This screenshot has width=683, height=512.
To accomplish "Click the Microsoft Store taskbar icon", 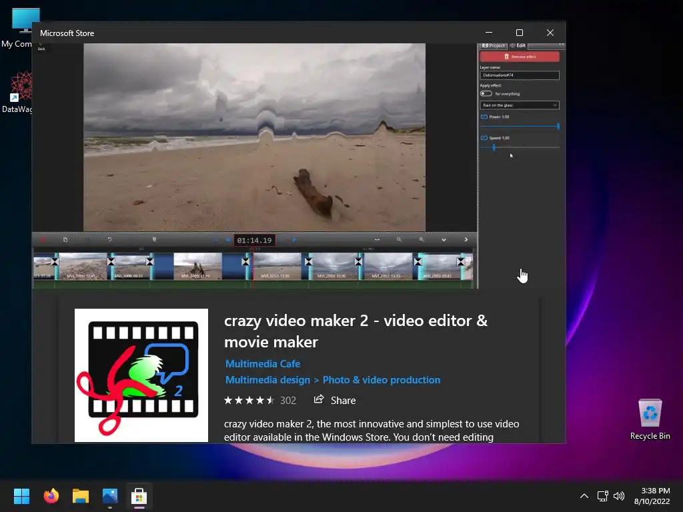I will pyautogui.click(x=139, y=496).
